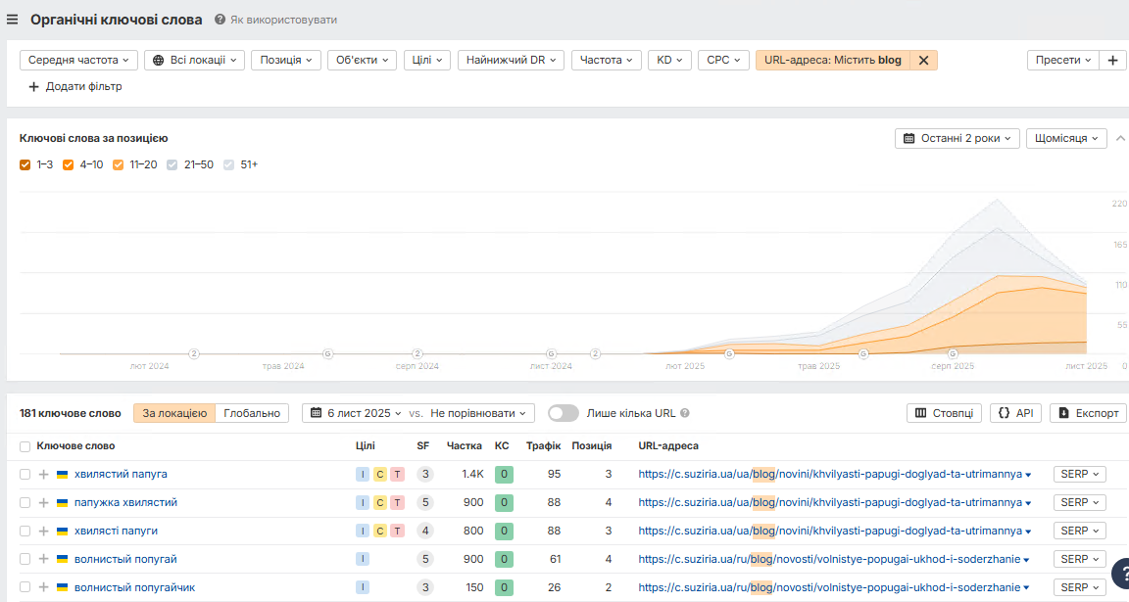Viewport: 1129px width, 602px height.
Task: Expand row plus for хвилястий папуга
Action: [43, 474]
